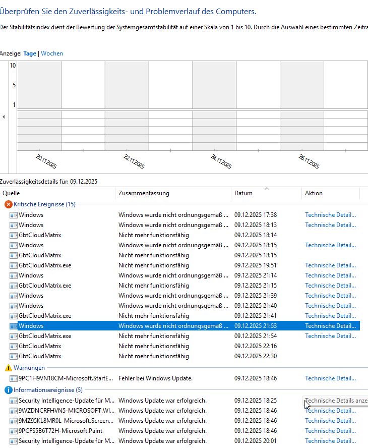Open Technische Details for 9WZDNCRFHVN5-MICROSOFT.WI row
This screenshot has width=368, height=448.
(330, 411)
